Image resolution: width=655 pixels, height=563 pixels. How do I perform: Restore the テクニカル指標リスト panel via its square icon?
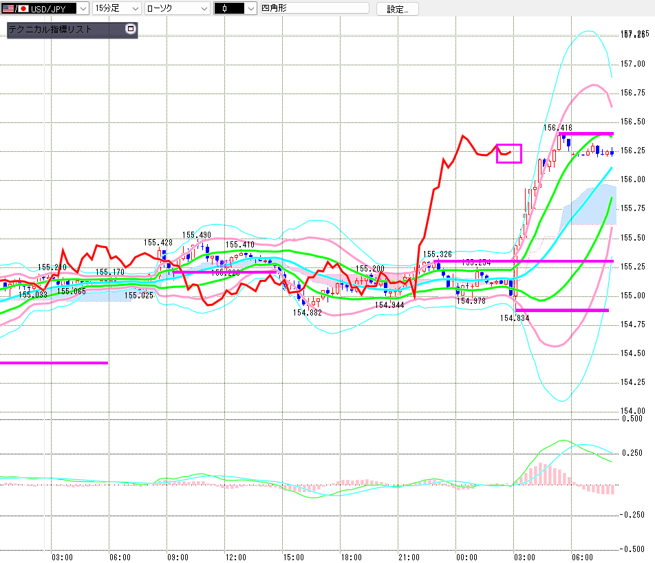(x=131, y=29)
